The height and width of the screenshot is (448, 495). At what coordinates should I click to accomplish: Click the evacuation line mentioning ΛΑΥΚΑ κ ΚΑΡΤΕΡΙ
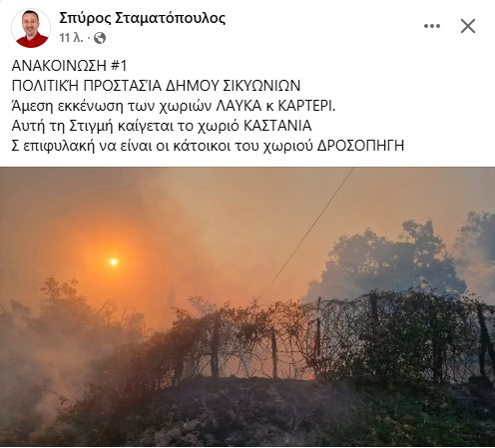coord(174,106)
